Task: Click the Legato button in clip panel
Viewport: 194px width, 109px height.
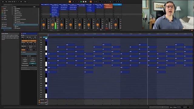Action: [x=25, y=61]
